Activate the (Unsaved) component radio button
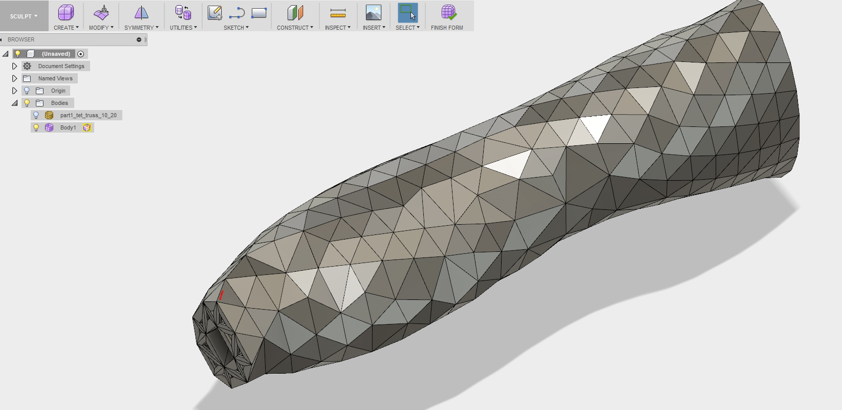Image resolution: width=842 pixels, height=410 pixels. [81, 54]
